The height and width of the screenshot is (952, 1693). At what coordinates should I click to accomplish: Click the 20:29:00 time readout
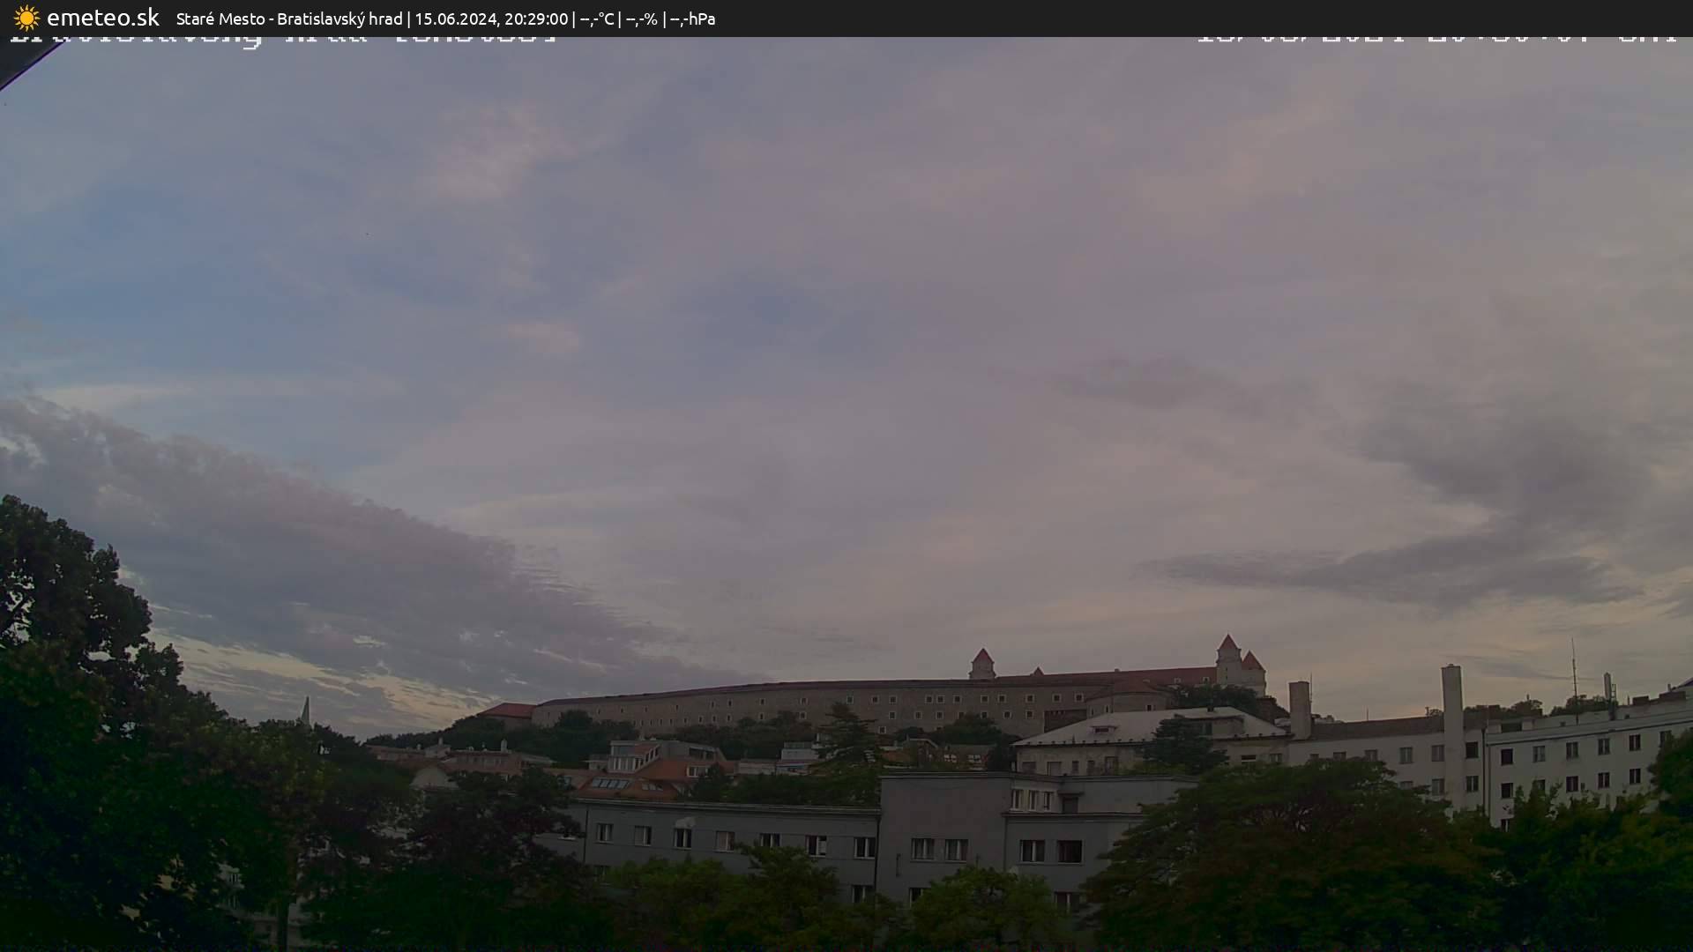535,19
